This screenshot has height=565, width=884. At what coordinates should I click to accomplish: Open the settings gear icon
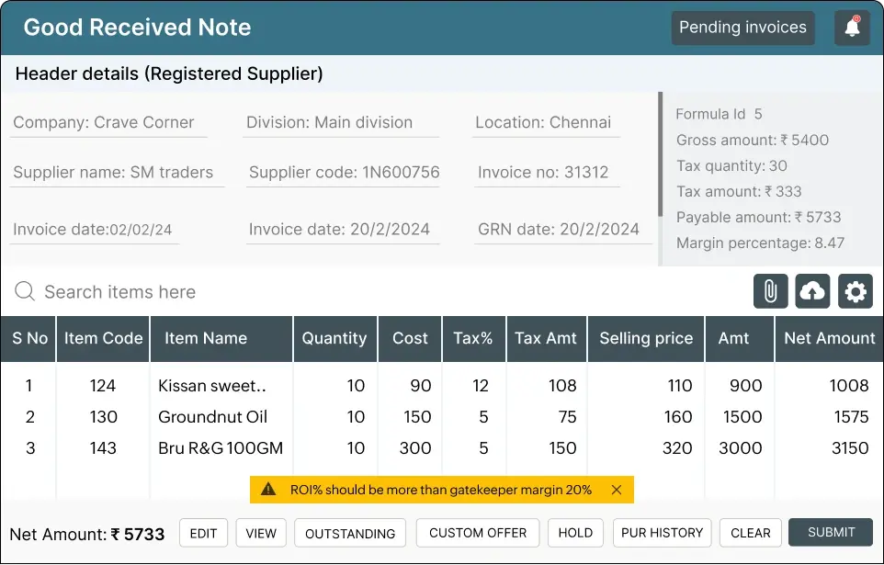856,291
